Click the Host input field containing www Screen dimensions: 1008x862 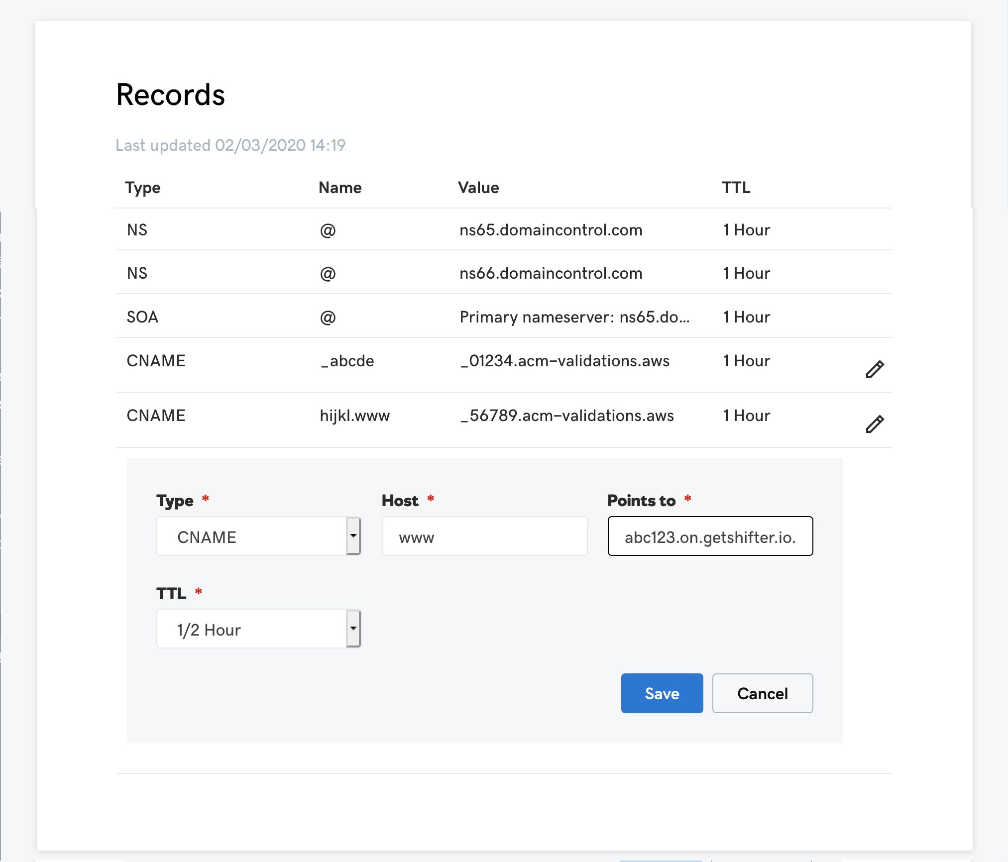coord(484,536)
